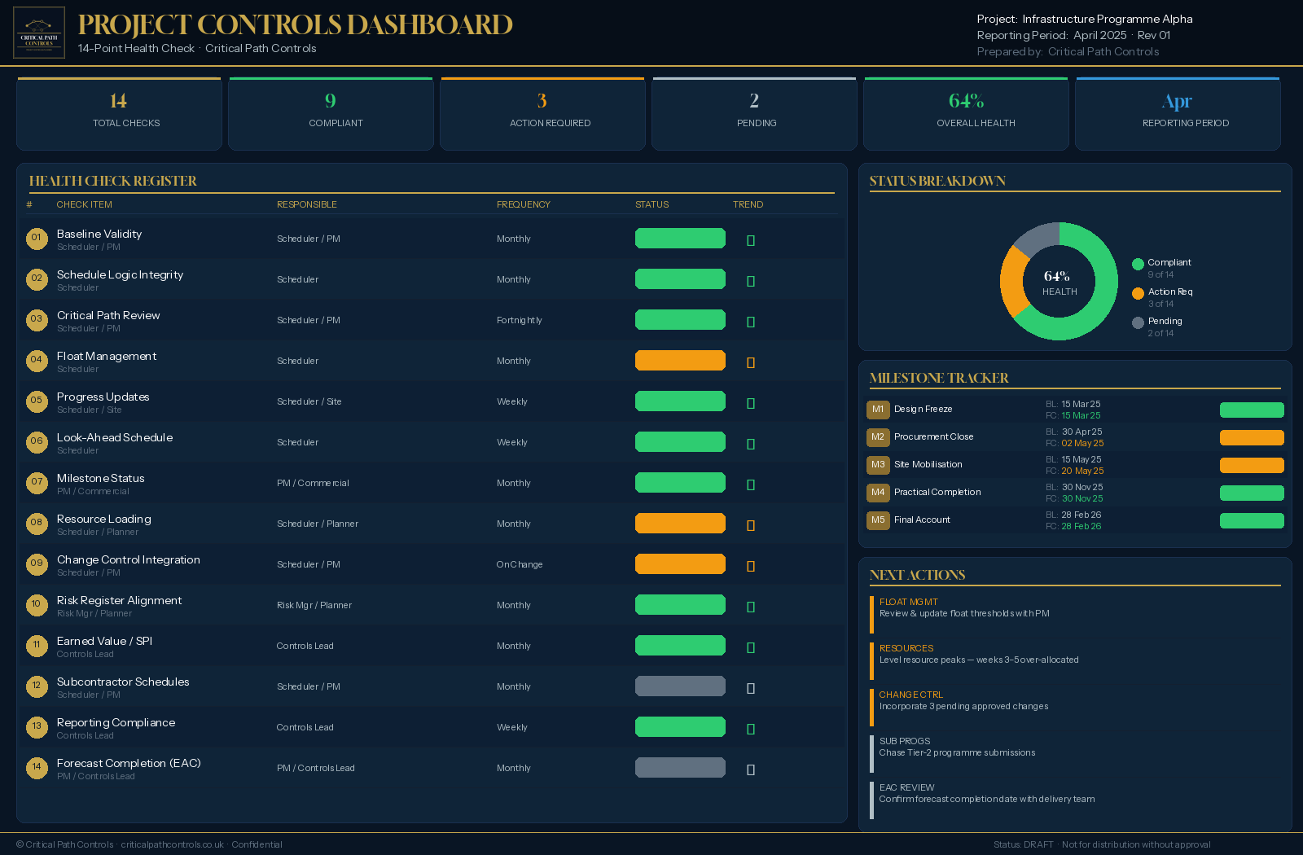The image size is (1303, 855).
Task: Click the trend icon for Baseline Validity
Action: [750, 239]
